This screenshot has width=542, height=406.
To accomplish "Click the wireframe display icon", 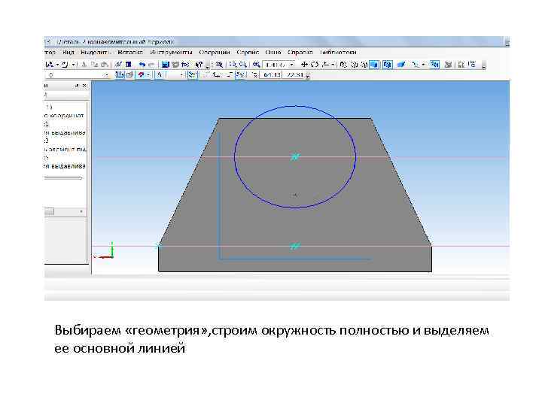I will pos(343,65).
